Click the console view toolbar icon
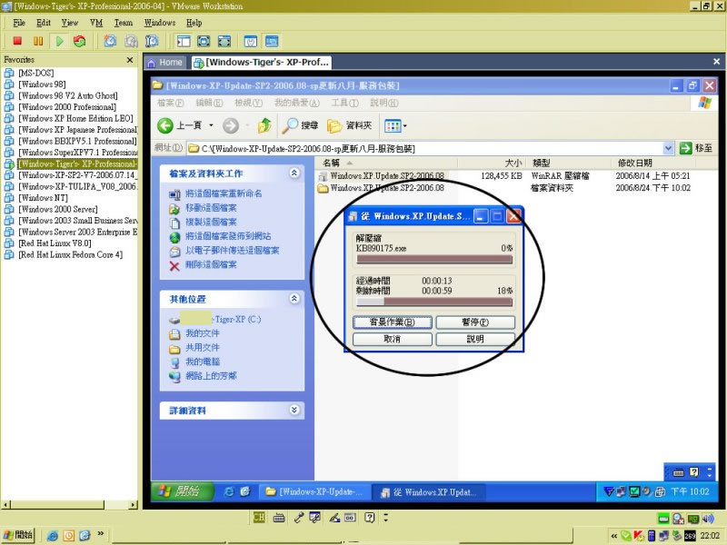727x545 pixels. pos(272,41)
